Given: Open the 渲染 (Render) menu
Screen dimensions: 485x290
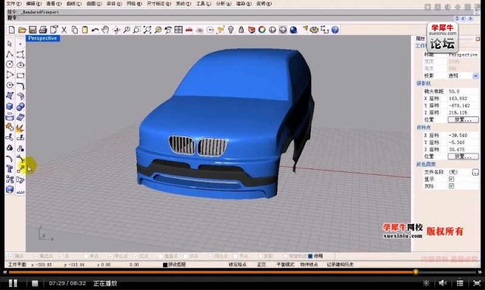Looking at the screenshot, I should pos(244,4).
